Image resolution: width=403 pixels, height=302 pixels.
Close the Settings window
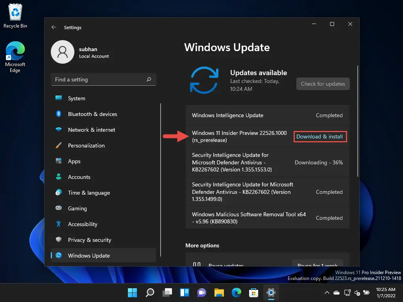pos(350,24)
